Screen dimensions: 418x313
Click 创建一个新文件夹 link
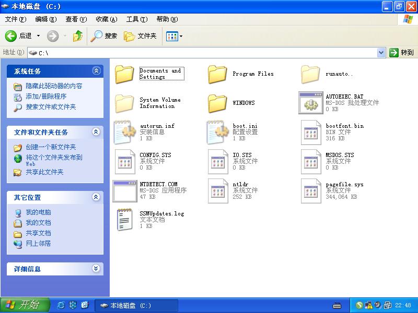click(51, 147)
